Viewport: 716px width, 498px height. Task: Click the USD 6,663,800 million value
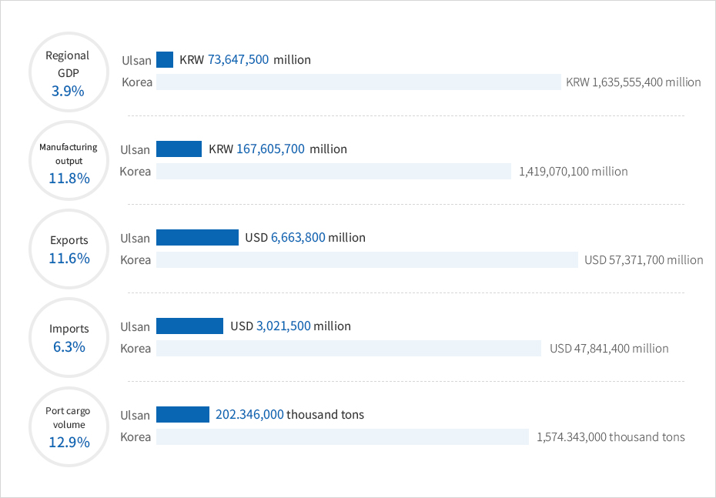[x=306, y=237]
